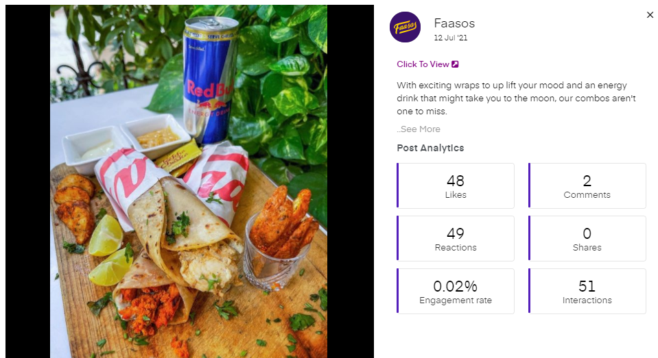
Task: Select the post caption text
Action: (516, 99)
